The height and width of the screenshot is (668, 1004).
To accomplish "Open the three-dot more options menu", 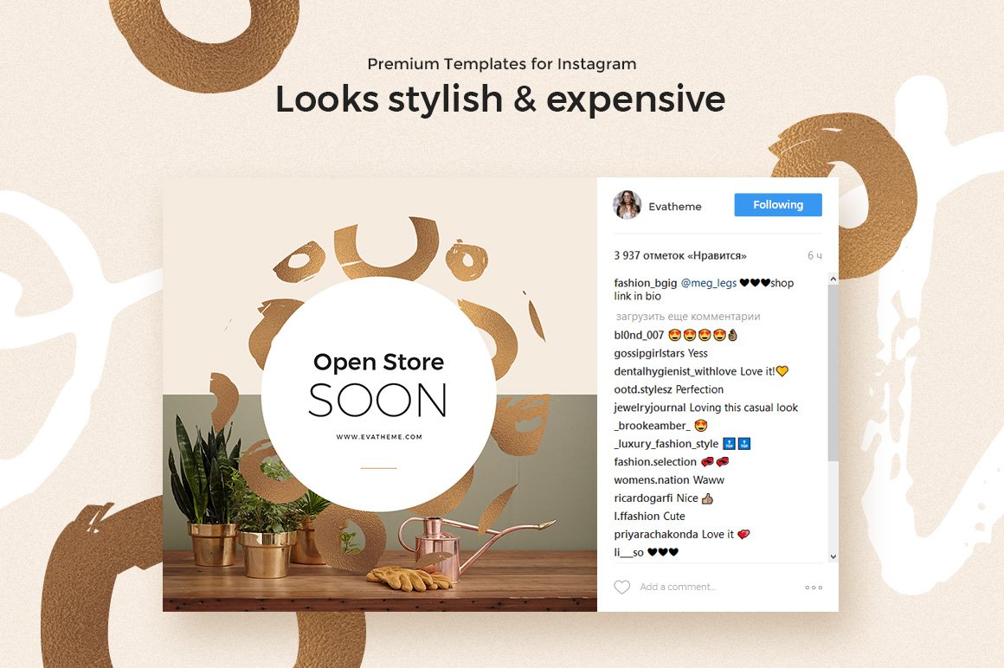I will [x=814, y=588].
